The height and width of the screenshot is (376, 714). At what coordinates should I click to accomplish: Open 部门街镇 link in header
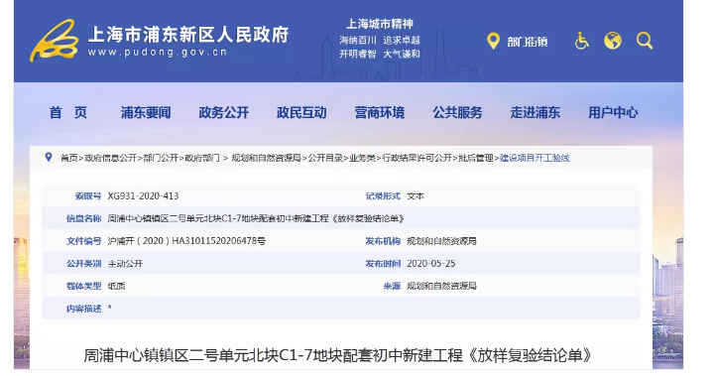click(x=528, y=42)
